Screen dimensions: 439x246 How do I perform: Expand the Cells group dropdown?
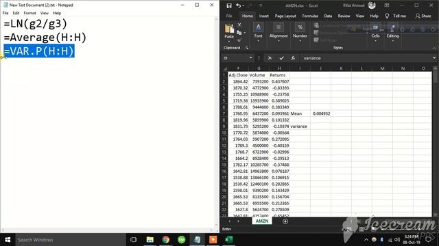(375, 41)
